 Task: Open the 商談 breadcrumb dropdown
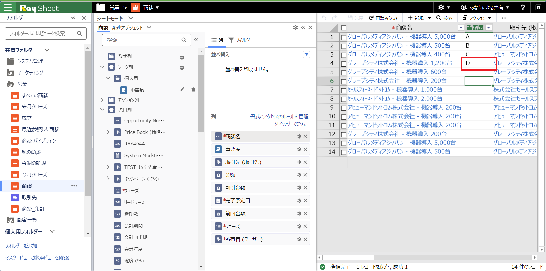tap(157, 7)
